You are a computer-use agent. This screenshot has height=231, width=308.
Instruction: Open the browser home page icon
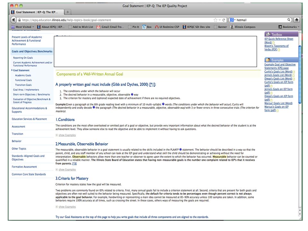coord(296,20)
